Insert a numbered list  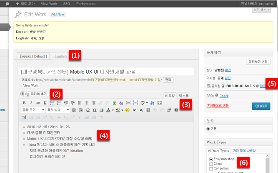tap(59, 103)
